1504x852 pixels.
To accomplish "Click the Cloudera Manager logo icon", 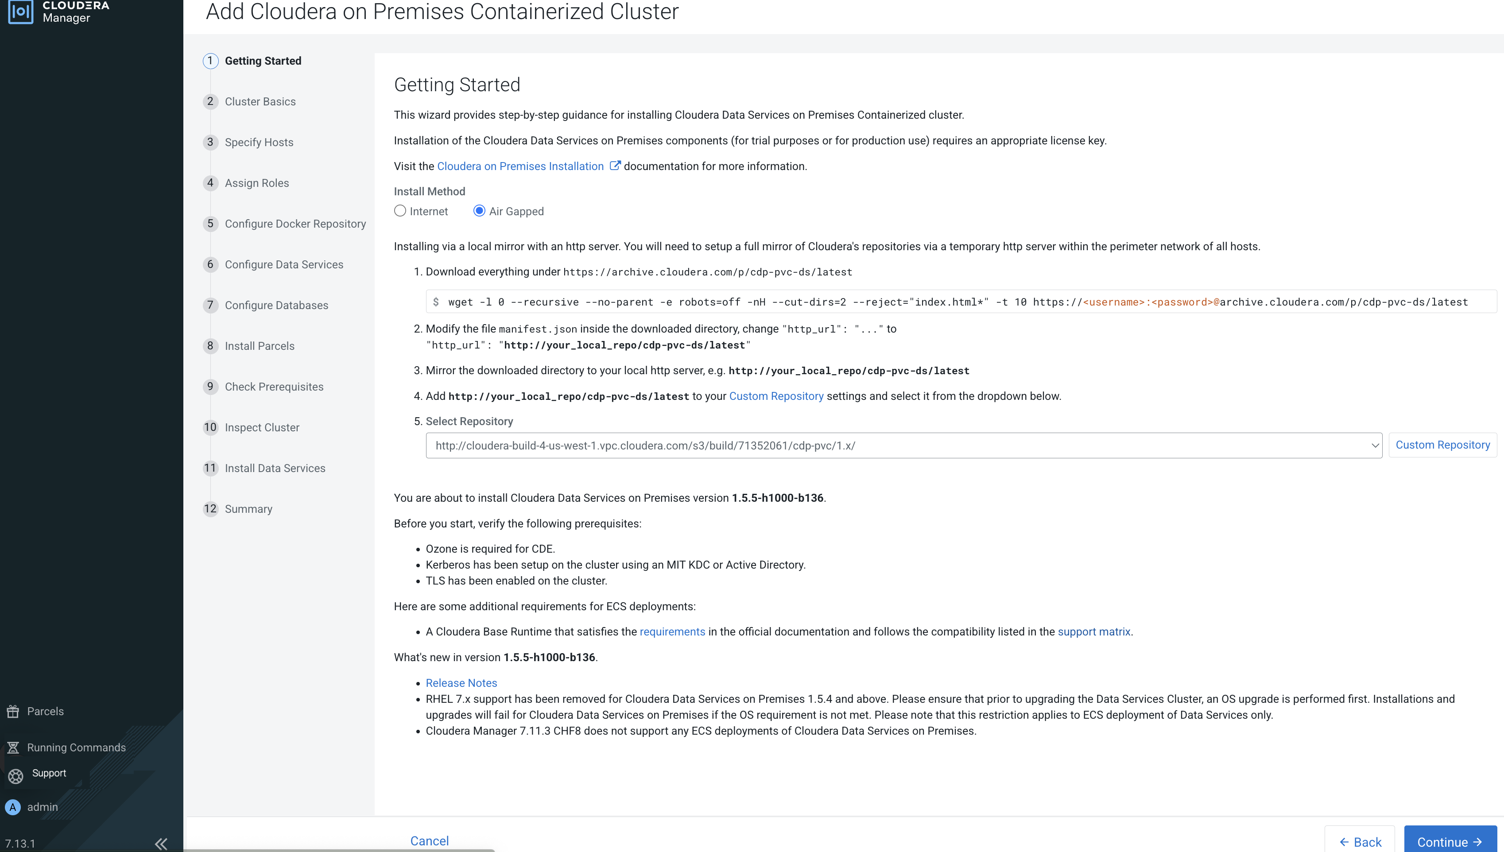I will 20,12.
